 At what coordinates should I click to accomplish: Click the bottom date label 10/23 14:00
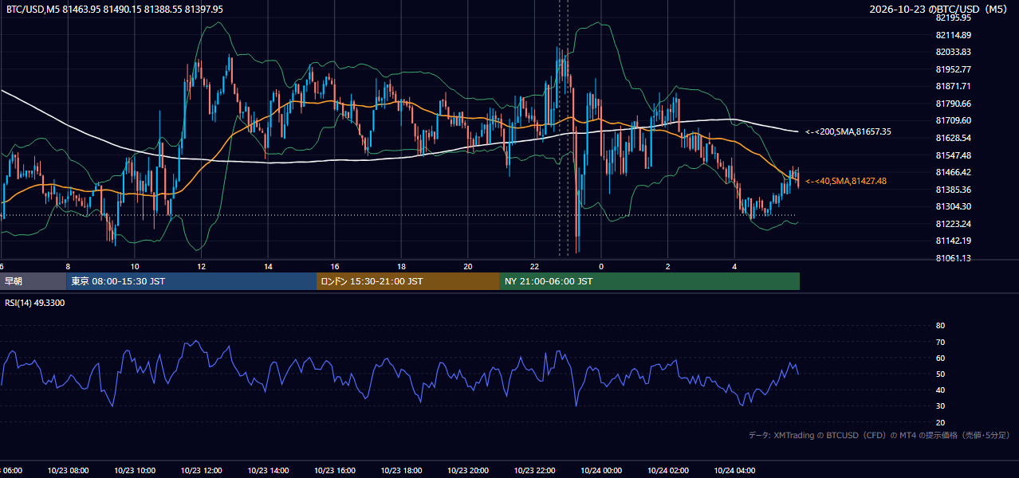click(268, 470)
